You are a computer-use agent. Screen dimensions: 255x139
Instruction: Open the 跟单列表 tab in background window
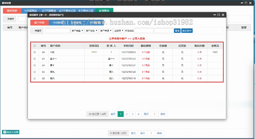[12, 11]
